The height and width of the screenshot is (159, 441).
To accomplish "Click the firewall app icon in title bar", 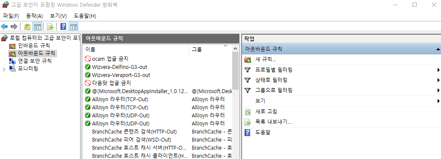I will click(6, 5).
